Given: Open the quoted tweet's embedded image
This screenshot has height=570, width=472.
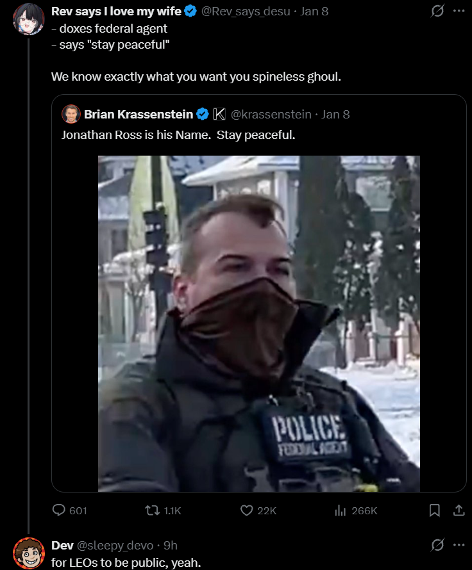Looking at the screenshot, I should coord(258,323).
